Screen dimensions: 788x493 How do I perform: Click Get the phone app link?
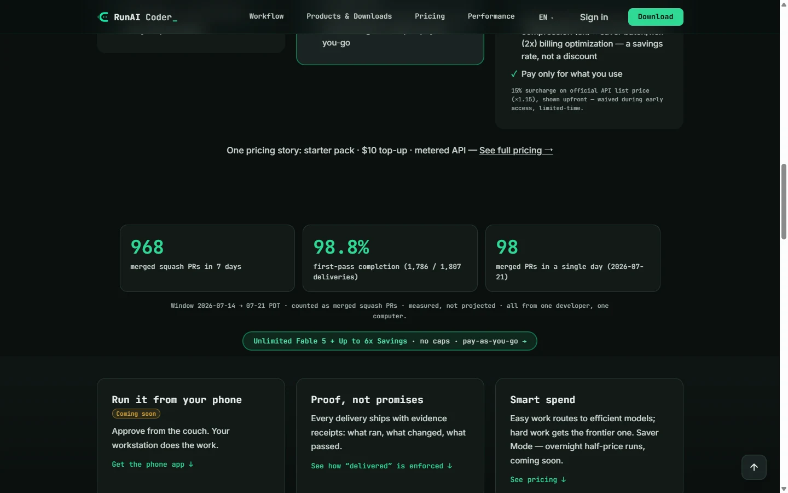coord(153,464)
